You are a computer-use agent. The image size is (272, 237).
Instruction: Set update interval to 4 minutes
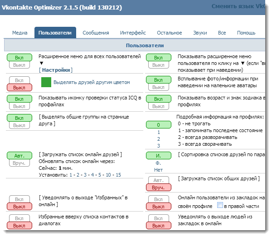click(x=92, y=175)
